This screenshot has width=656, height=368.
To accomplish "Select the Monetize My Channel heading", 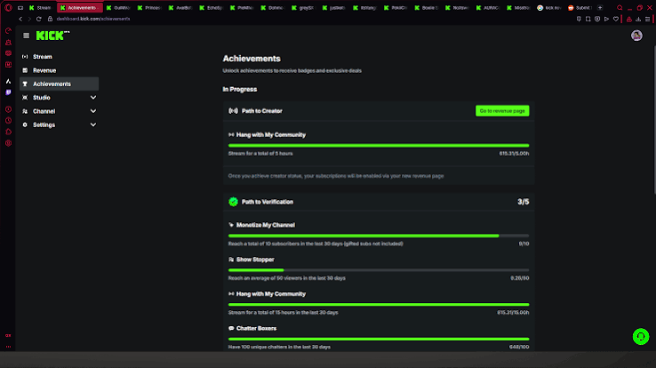I will click(266, 225).
